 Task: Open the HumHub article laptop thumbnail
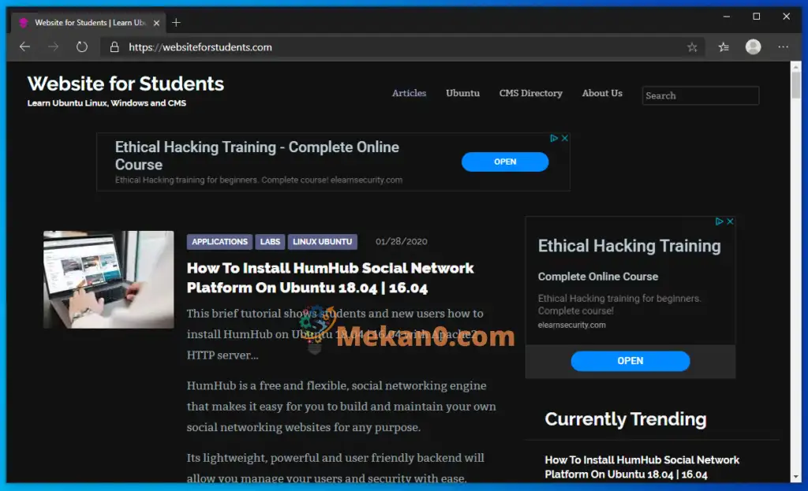click(108, 280)
